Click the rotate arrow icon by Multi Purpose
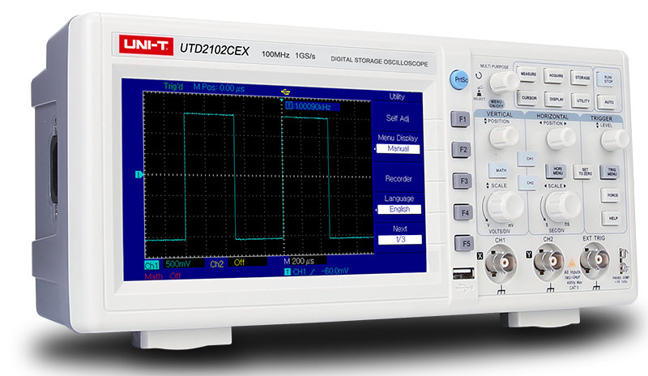 [x=479, y=76]
